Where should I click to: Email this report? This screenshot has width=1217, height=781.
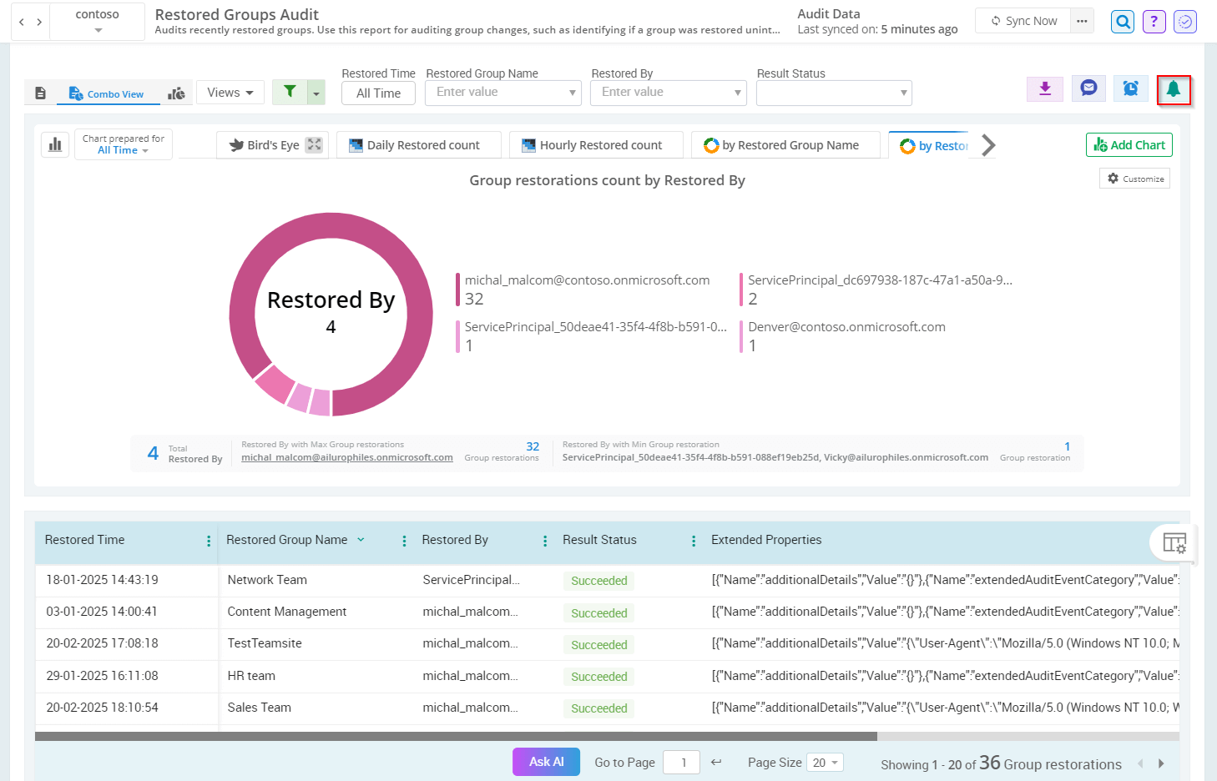point(1088,88)
